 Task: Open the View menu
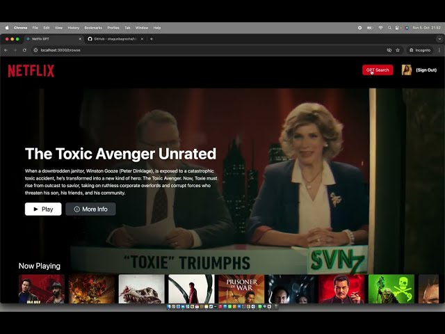point(58,28)
